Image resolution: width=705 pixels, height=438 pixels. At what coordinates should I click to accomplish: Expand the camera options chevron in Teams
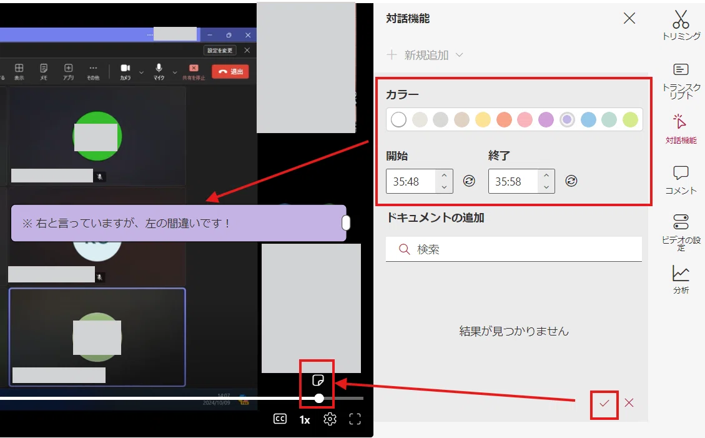141,72
